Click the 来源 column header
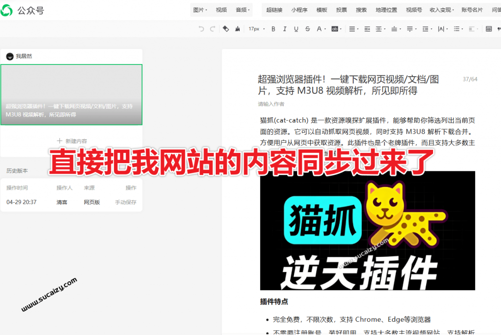 click(x=89, y=188)
